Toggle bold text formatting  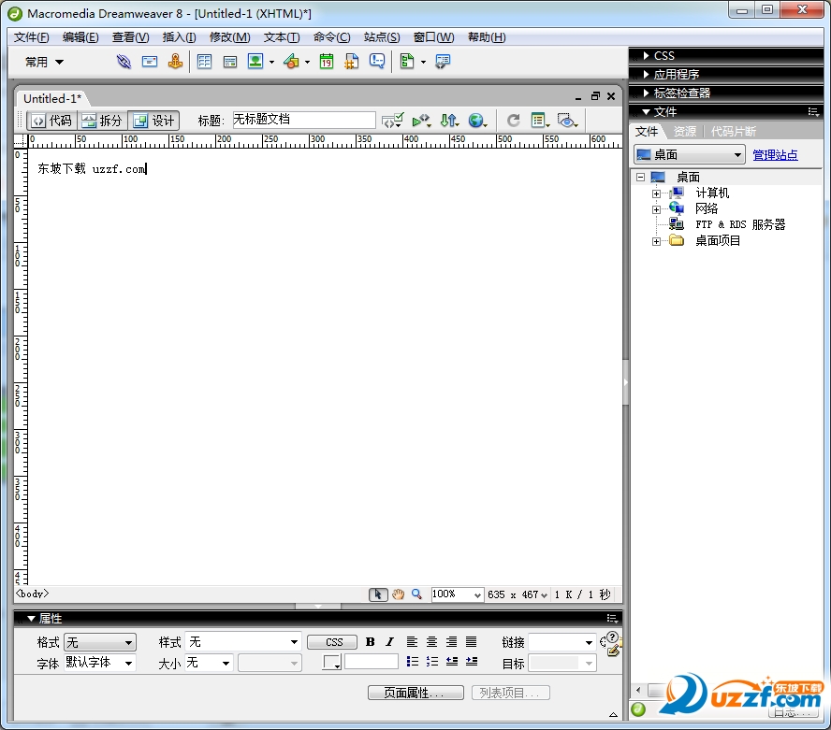point(370,642)
